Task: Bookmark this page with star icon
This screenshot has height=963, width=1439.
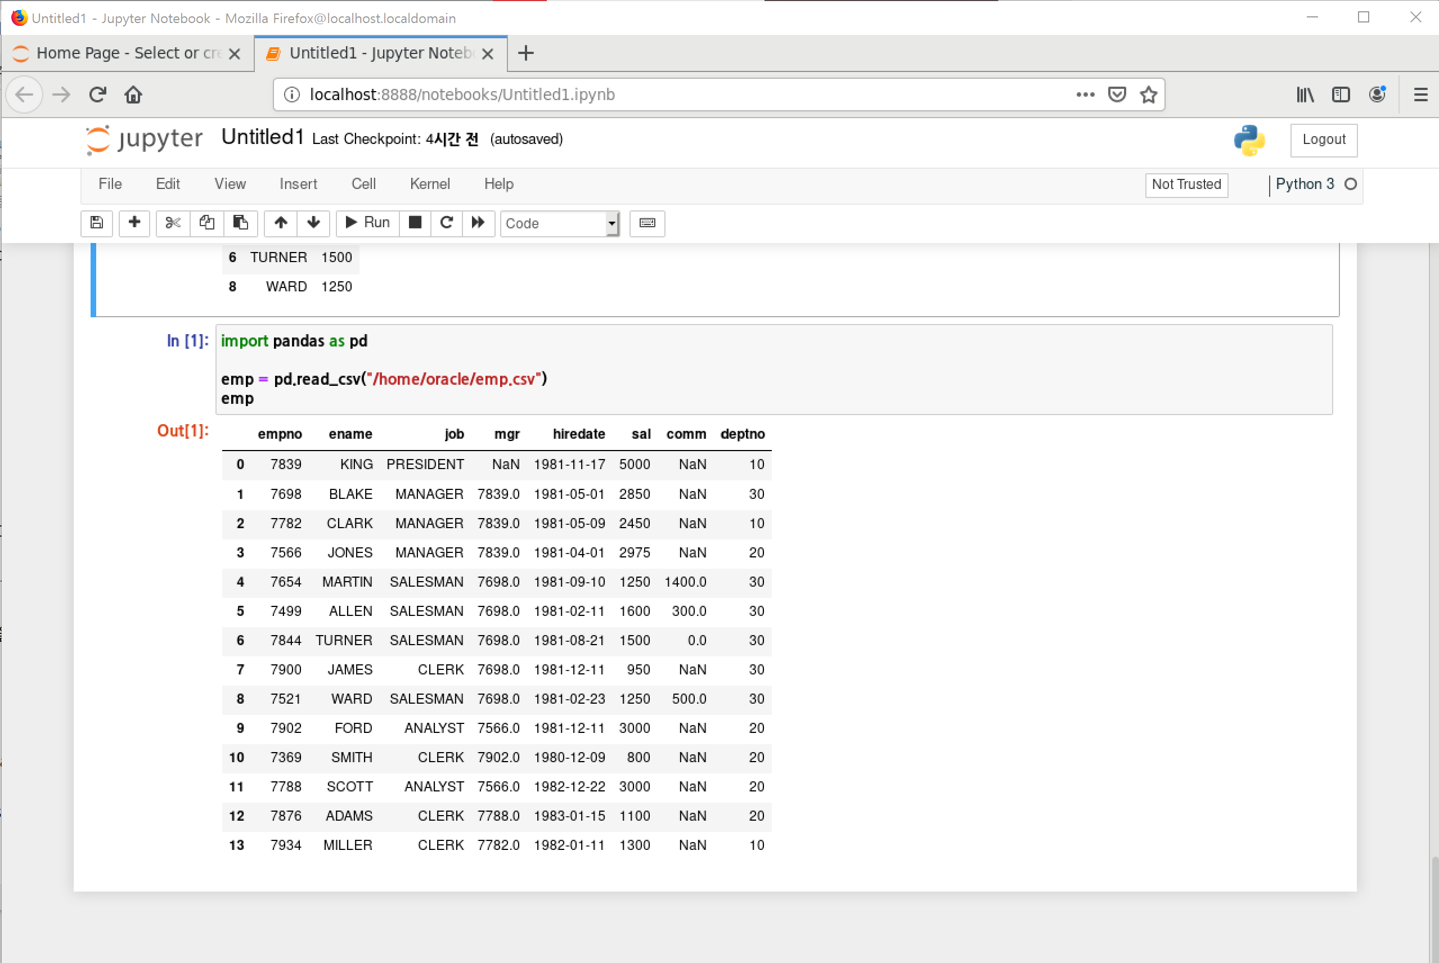Action: tap(1148, 94)
